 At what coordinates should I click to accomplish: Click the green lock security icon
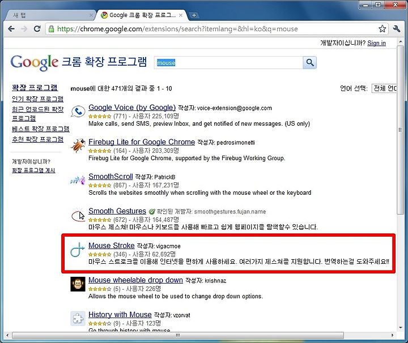(x=52, y=29)
